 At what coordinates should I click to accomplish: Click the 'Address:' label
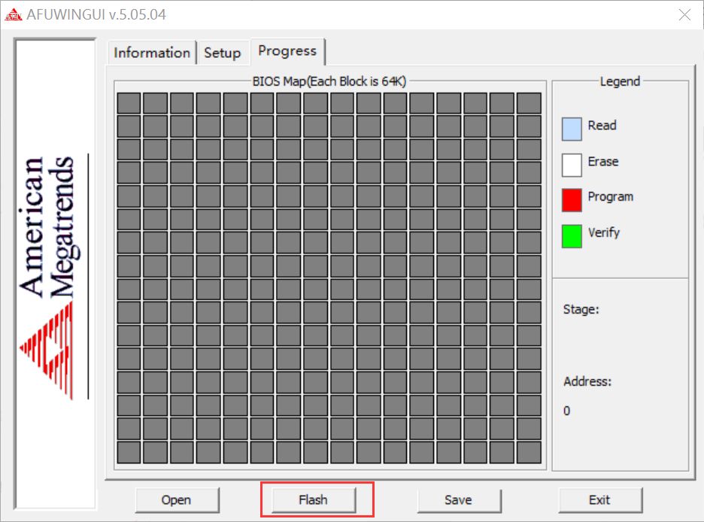pos(587,381)
